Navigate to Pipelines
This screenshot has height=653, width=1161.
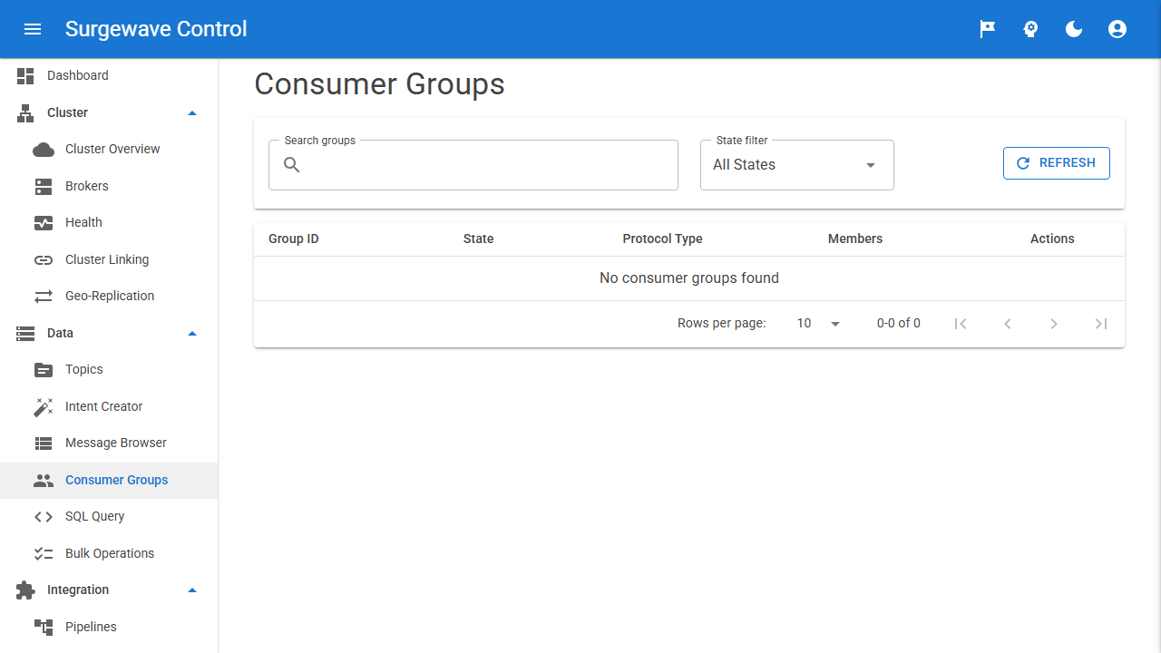109,628
